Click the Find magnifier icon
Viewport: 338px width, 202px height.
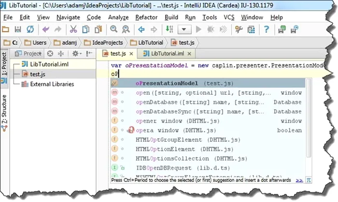pyautogui.click(x=113, y=29)
